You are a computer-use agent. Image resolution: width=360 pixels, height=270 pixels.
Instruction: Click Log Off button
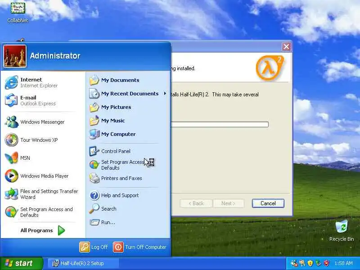pos(94,247)
